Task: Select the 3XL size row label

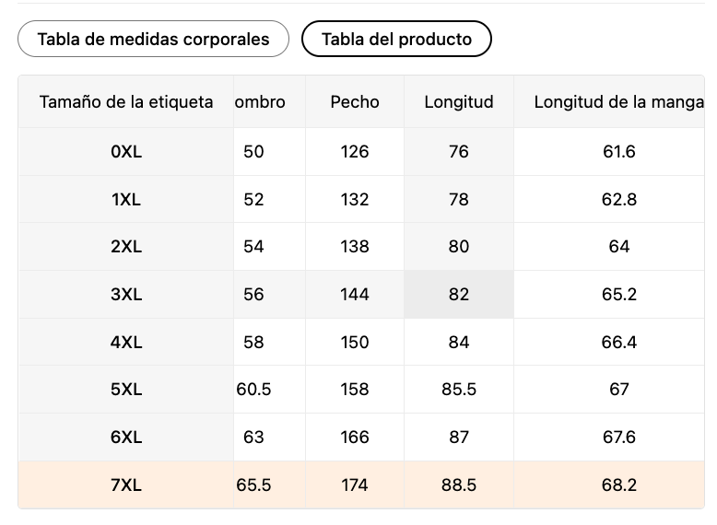Action: (126, 295)
